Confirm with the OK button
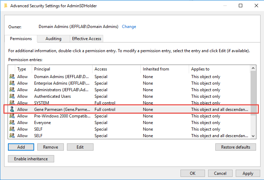 (x=193, y=173)
